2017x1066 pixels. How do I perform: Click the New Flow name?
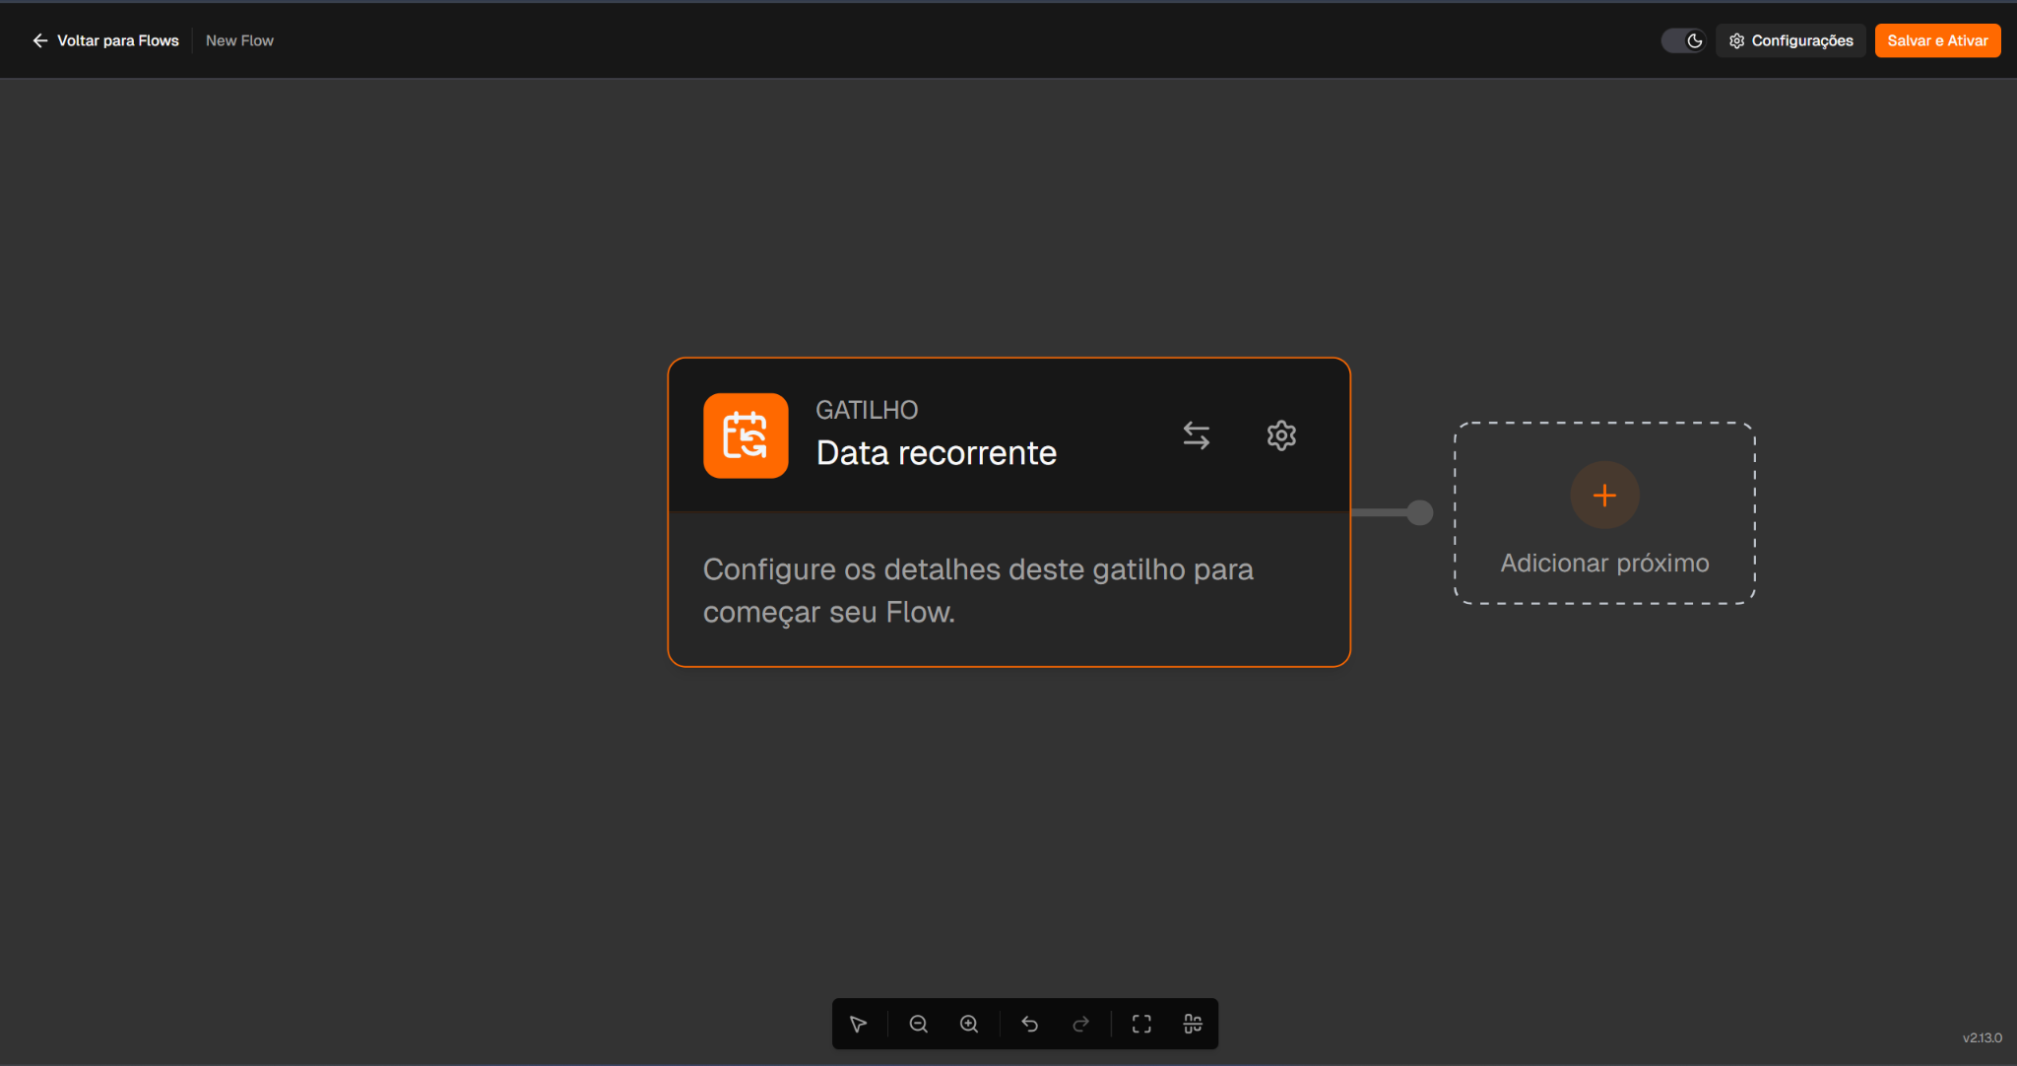(x=239, y=40)
